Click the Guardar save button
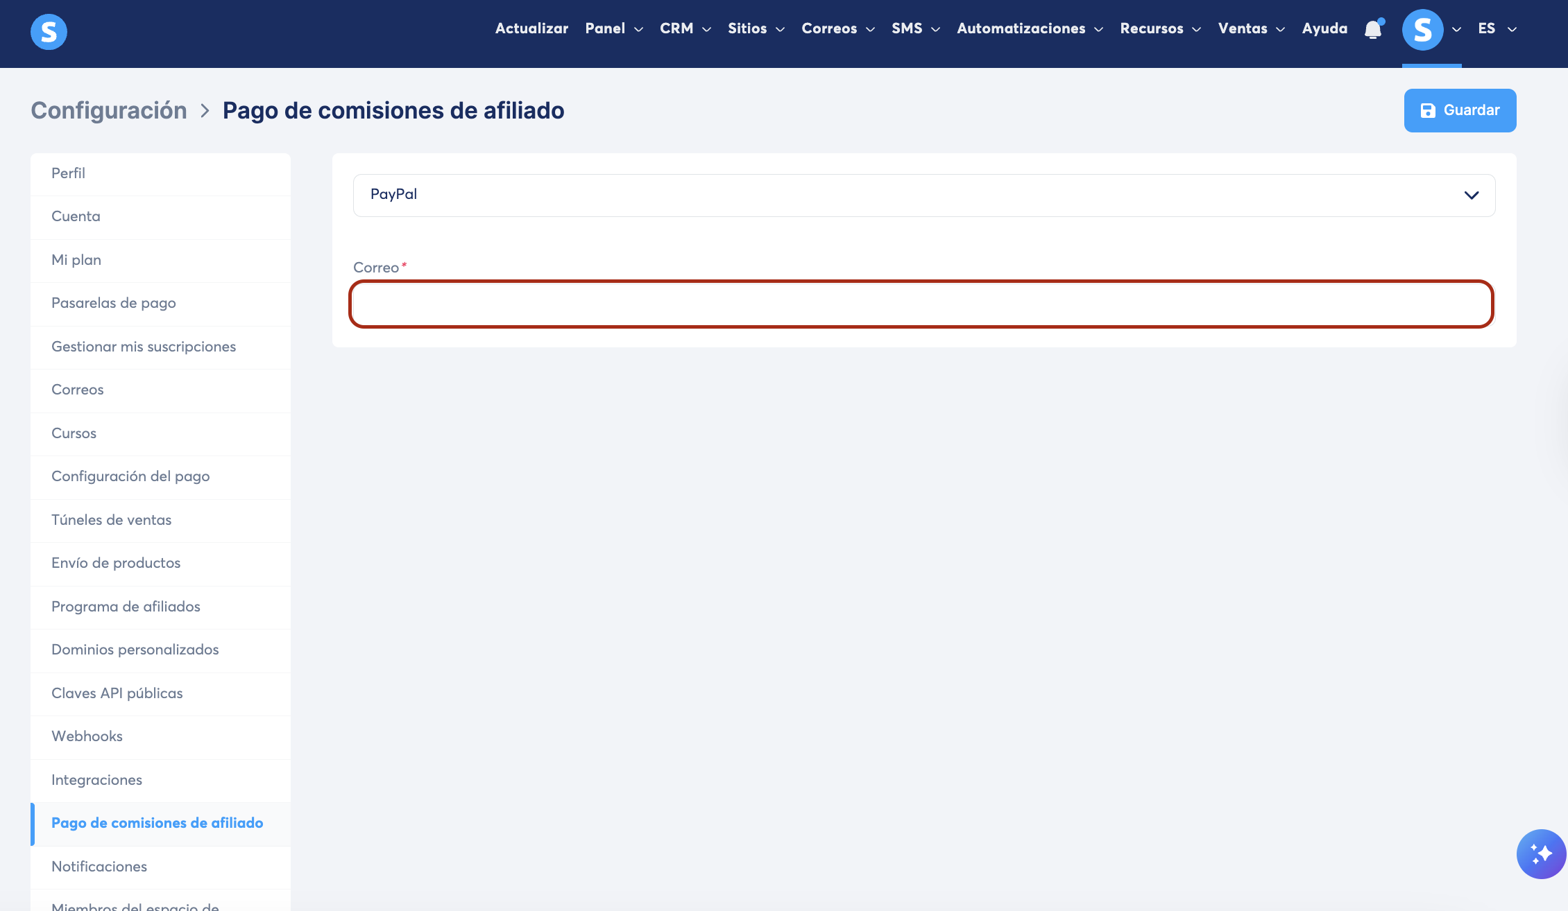Image resolution: width=1568 pixels, height=911 pixels. [1460, 110]
